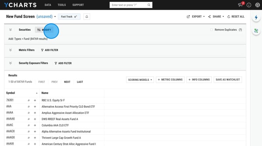The image size is (262, 146).
Task: Click the Metric Columns button
Action: click(x=170, y=80)
